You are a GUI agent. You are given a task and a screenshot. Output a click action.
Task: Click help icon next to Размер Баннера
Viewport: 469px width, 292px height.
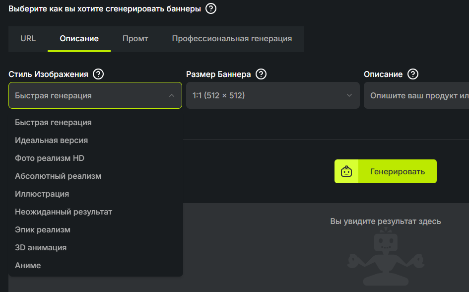(261, 74)
